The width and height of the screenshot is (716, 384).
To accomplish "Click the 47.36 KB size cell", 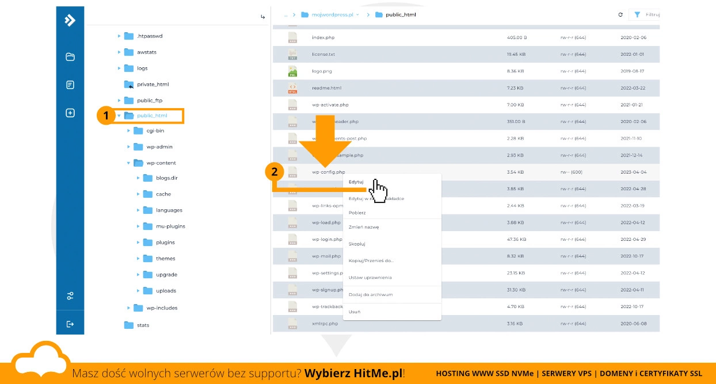I will (516, 239).
